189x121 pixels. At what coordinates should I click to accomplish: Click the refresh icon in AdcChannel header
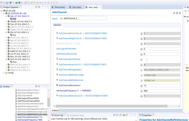point(174,13)
